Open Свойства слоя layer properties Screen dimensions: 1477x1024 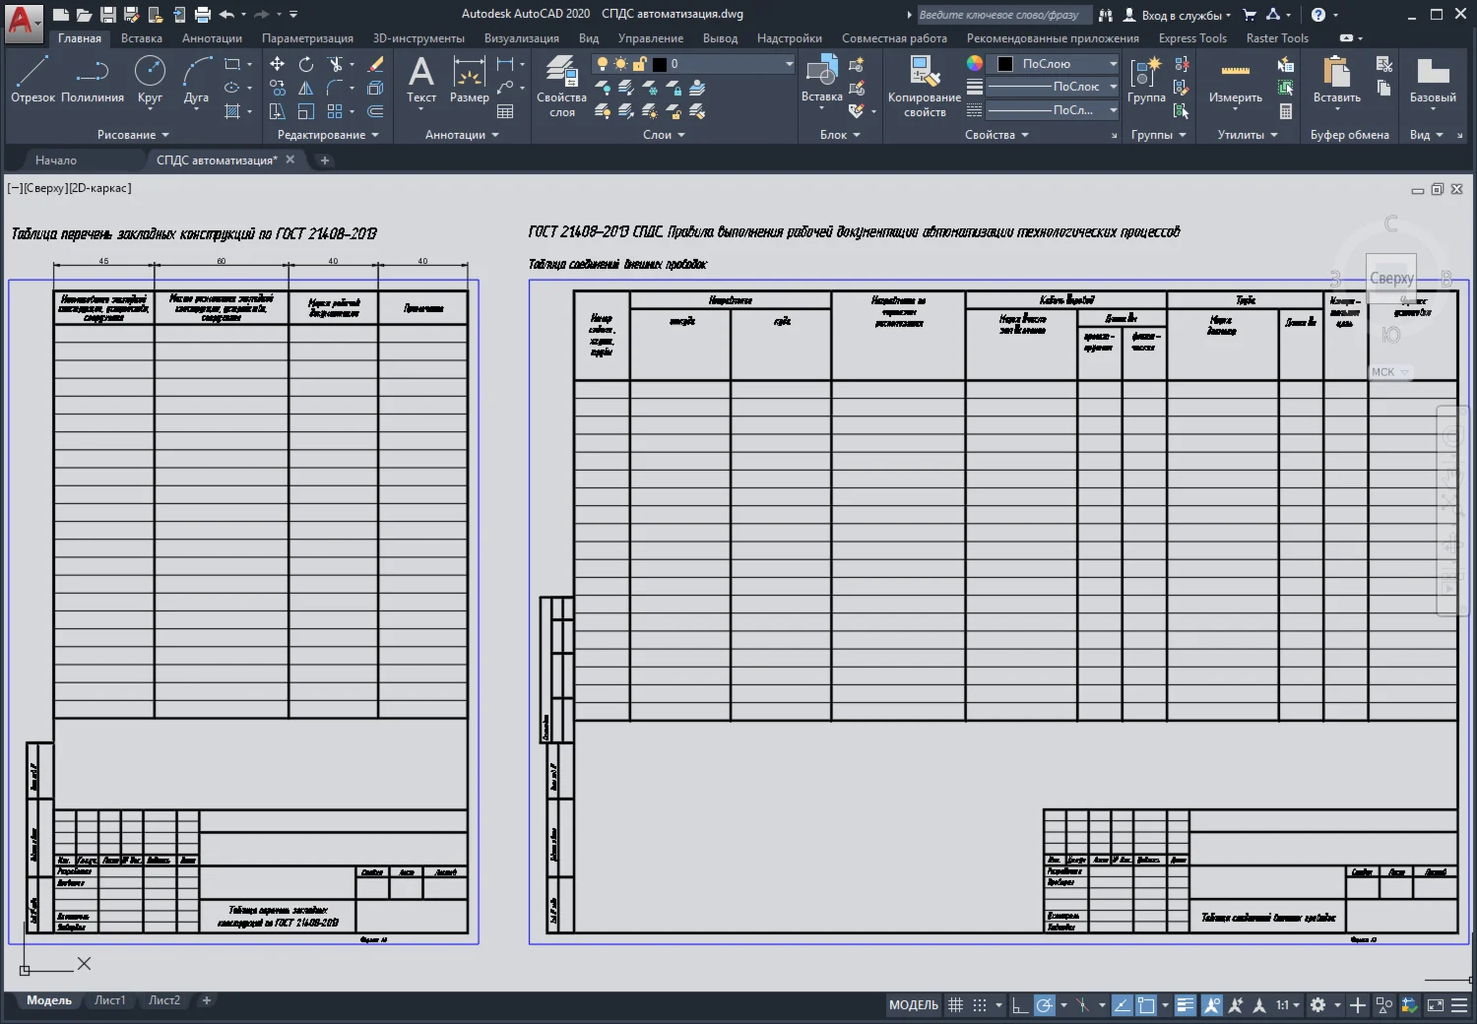(561, 87)
